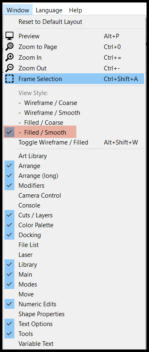Click the Zoom In magnifier icon
149x352 pixels.
(9, 58)
